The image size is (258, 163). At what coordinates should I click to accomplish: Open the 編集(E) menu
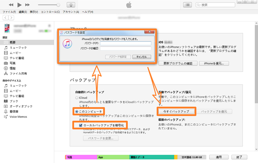[x=23, y=12]
